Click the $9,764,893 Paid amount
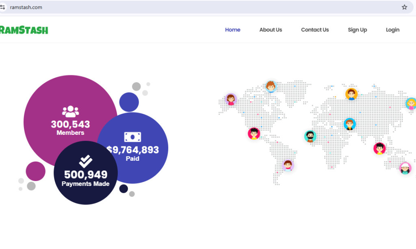Viewport: 416px width, 249px height. click(134, 150)
